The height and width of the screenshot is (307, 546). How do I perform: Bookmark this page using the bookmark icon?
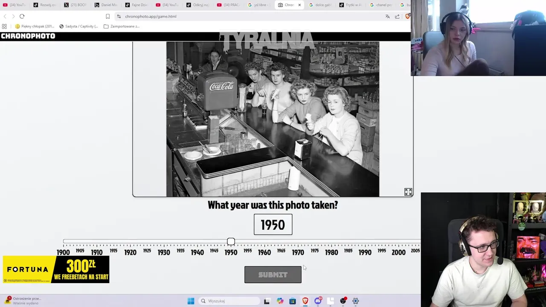107,16
